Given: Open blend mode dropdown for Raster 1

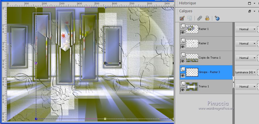Looking at the screenshot, I should coord(246,29).
